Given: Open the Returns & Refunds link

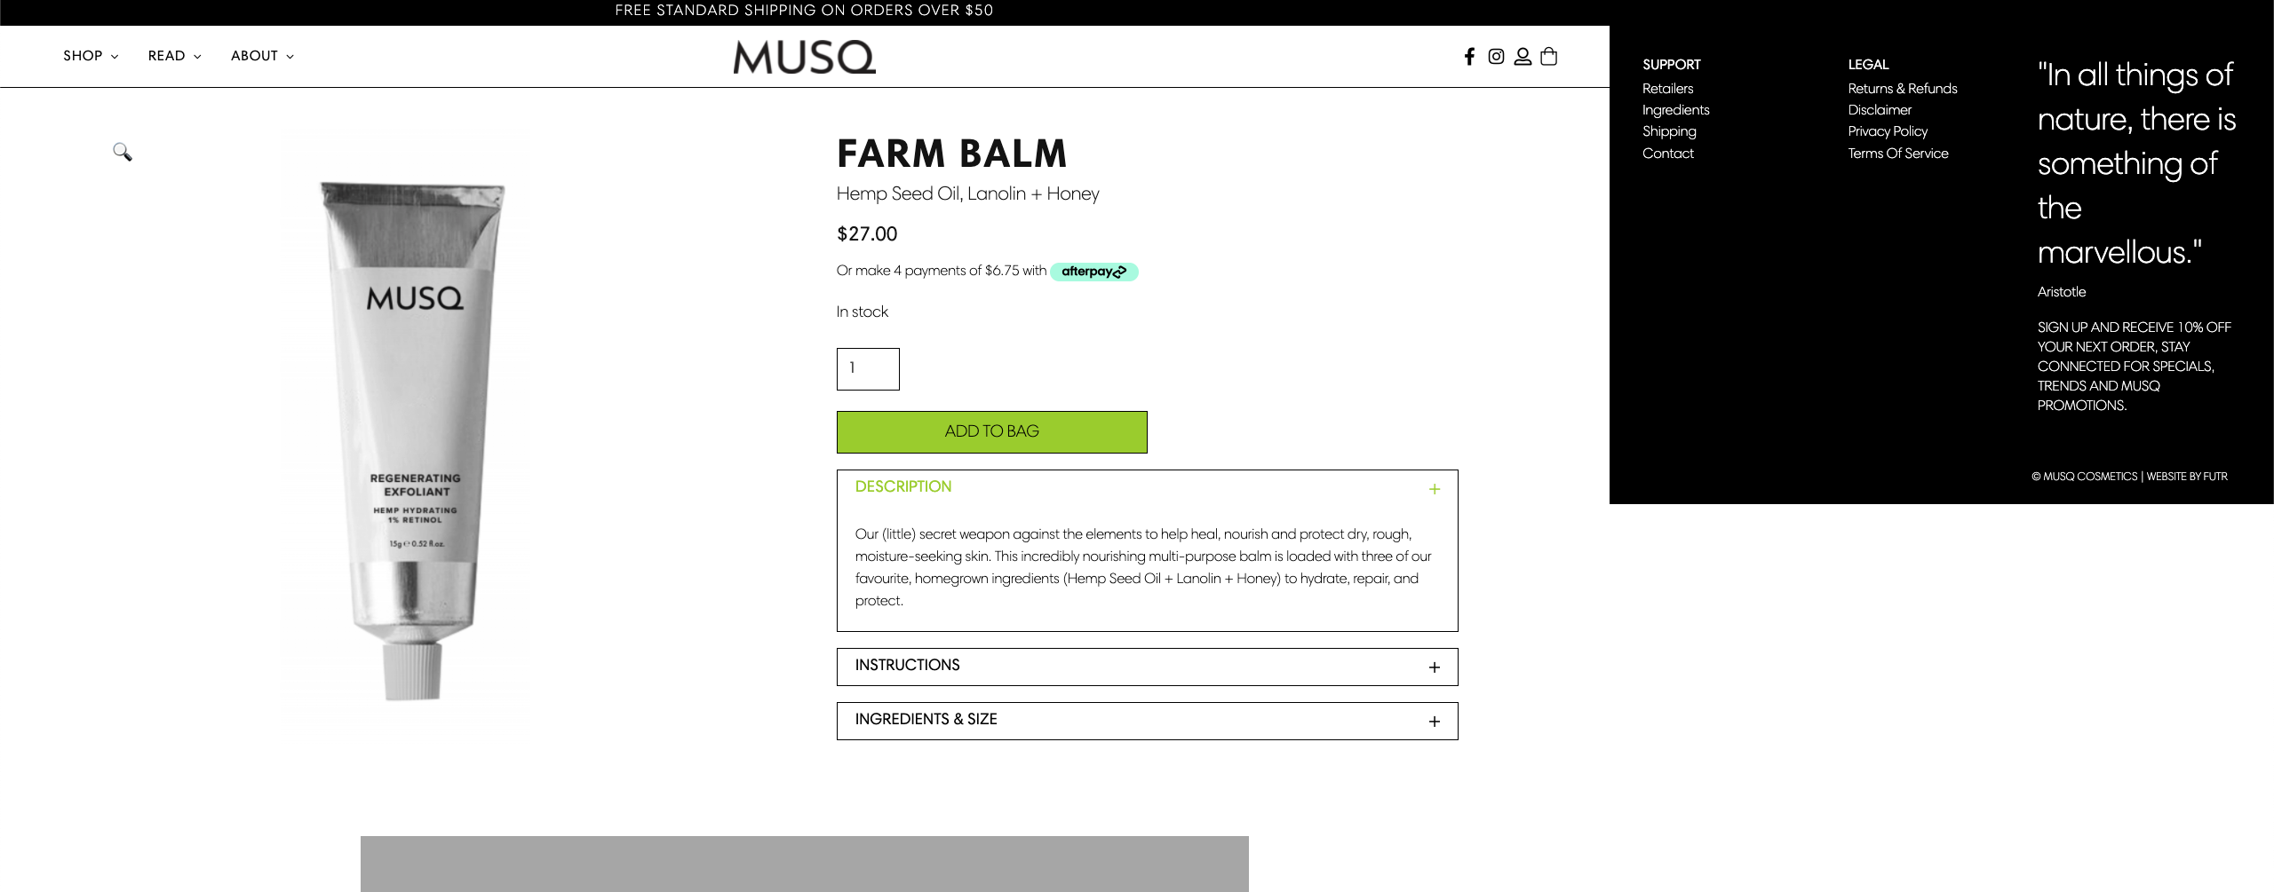Looking at the screenshot, I should pos(1902,89).
